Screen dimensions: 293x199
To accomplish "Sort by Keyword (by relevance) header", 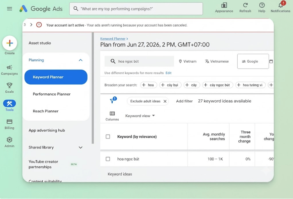I will 137,136.
